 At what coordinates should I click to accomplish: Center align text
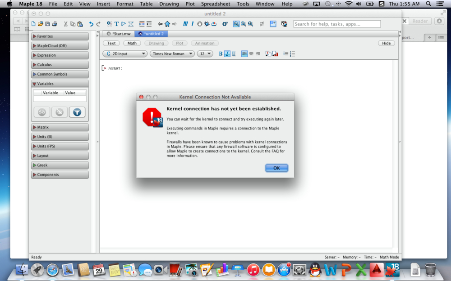[251, 54]
